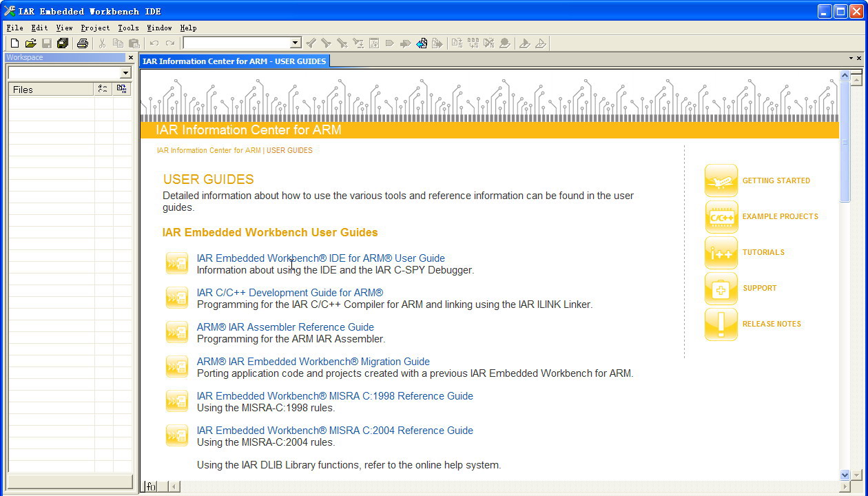
Task: Open the Tools menu
Action: [128, 28]
